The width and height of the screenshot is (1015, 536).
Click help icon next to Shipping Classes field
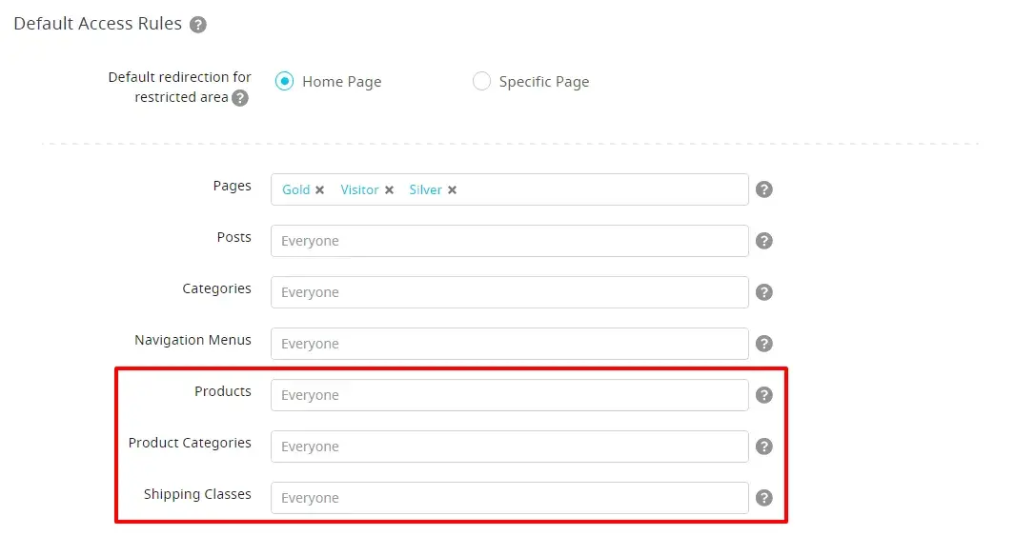click(764, 498)
